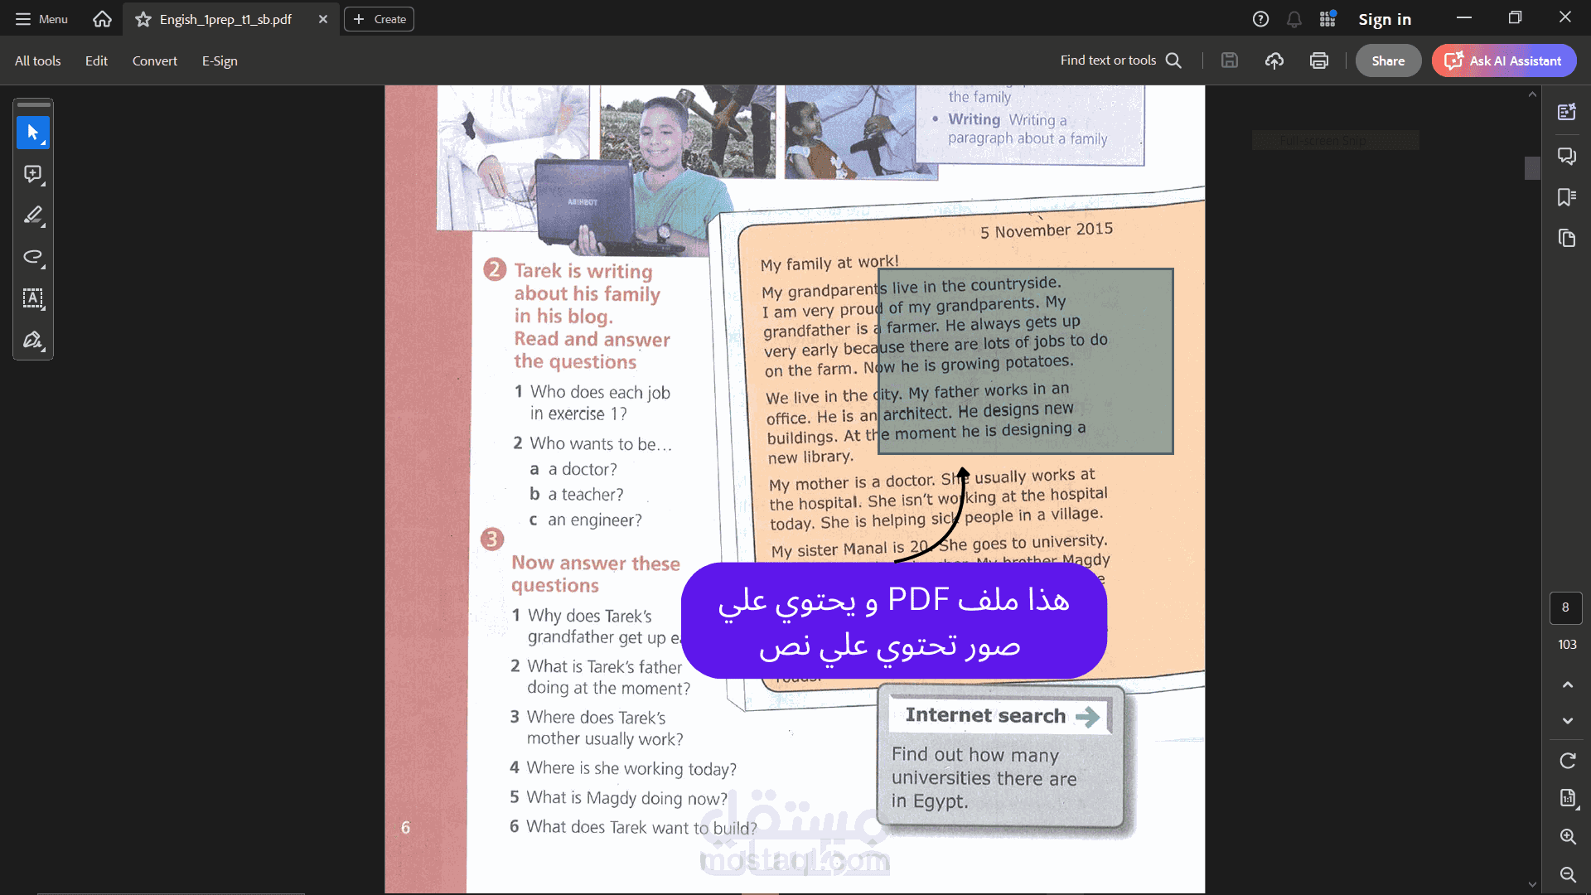
Task: Open the Fill & Sign signature tool
Action: [33, 340]
